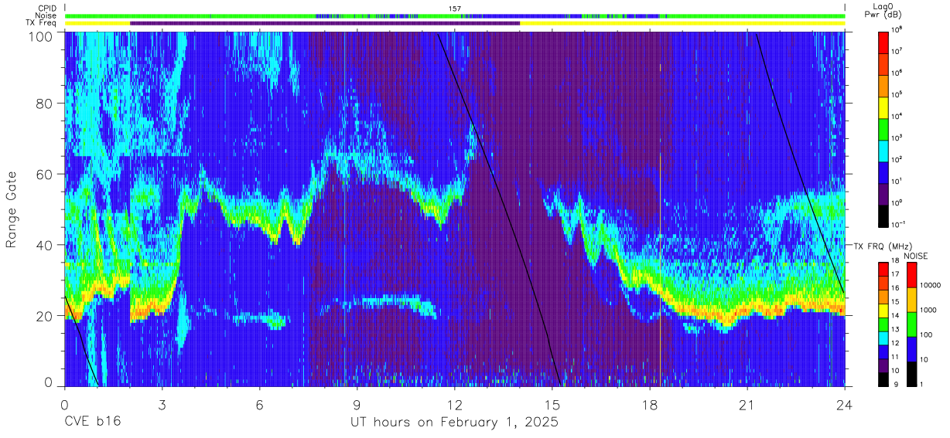Pick the yellow segment of TX FRQ scale
The height and width of the screenshot is (438, 950).
tap(883, 309)
